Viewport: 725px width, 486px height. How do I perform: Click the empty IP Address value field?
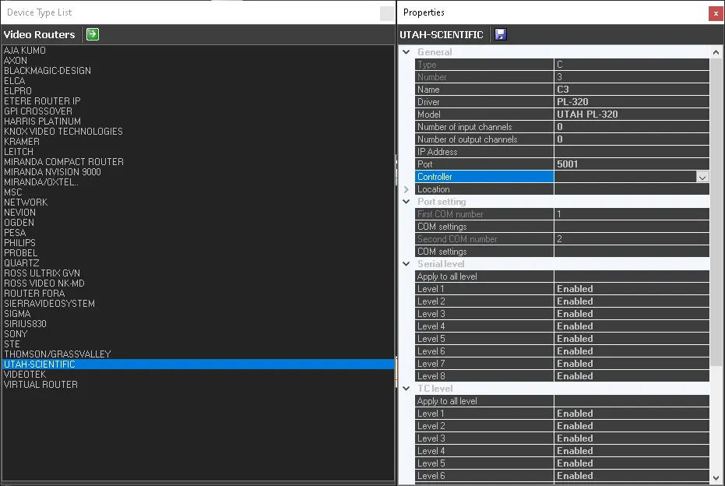pos(631,152)
